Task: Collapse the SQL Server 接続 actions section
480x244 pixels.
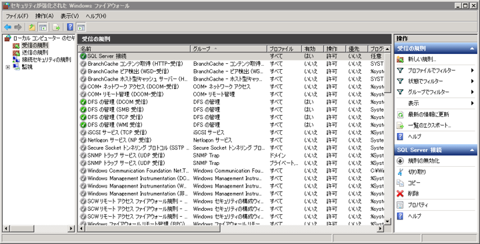Action: (x=472, y=150)
